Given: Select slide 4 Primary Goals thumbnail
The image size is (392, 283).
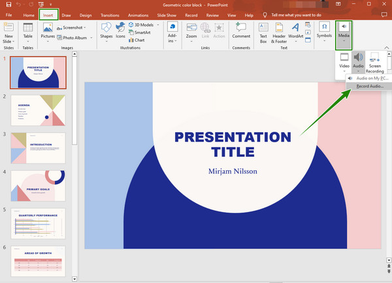Looking at the screenshot, I should [38, 186].
